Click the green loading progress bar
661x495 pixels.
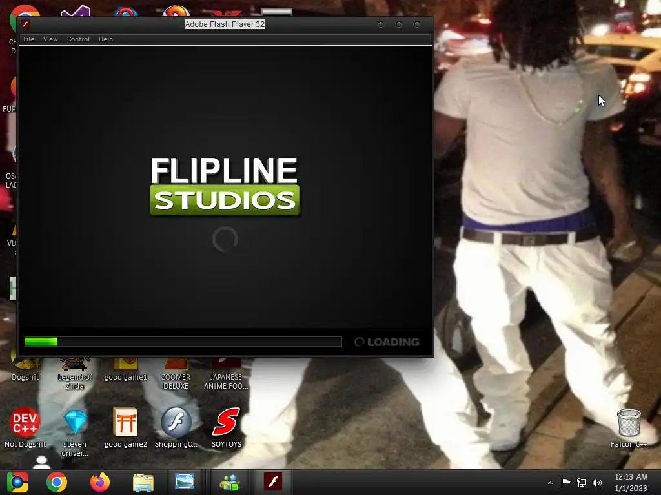[183, 342]
